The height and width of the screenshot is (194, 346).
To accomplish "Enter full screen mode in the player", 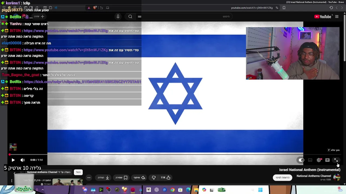I will [336, 160].
